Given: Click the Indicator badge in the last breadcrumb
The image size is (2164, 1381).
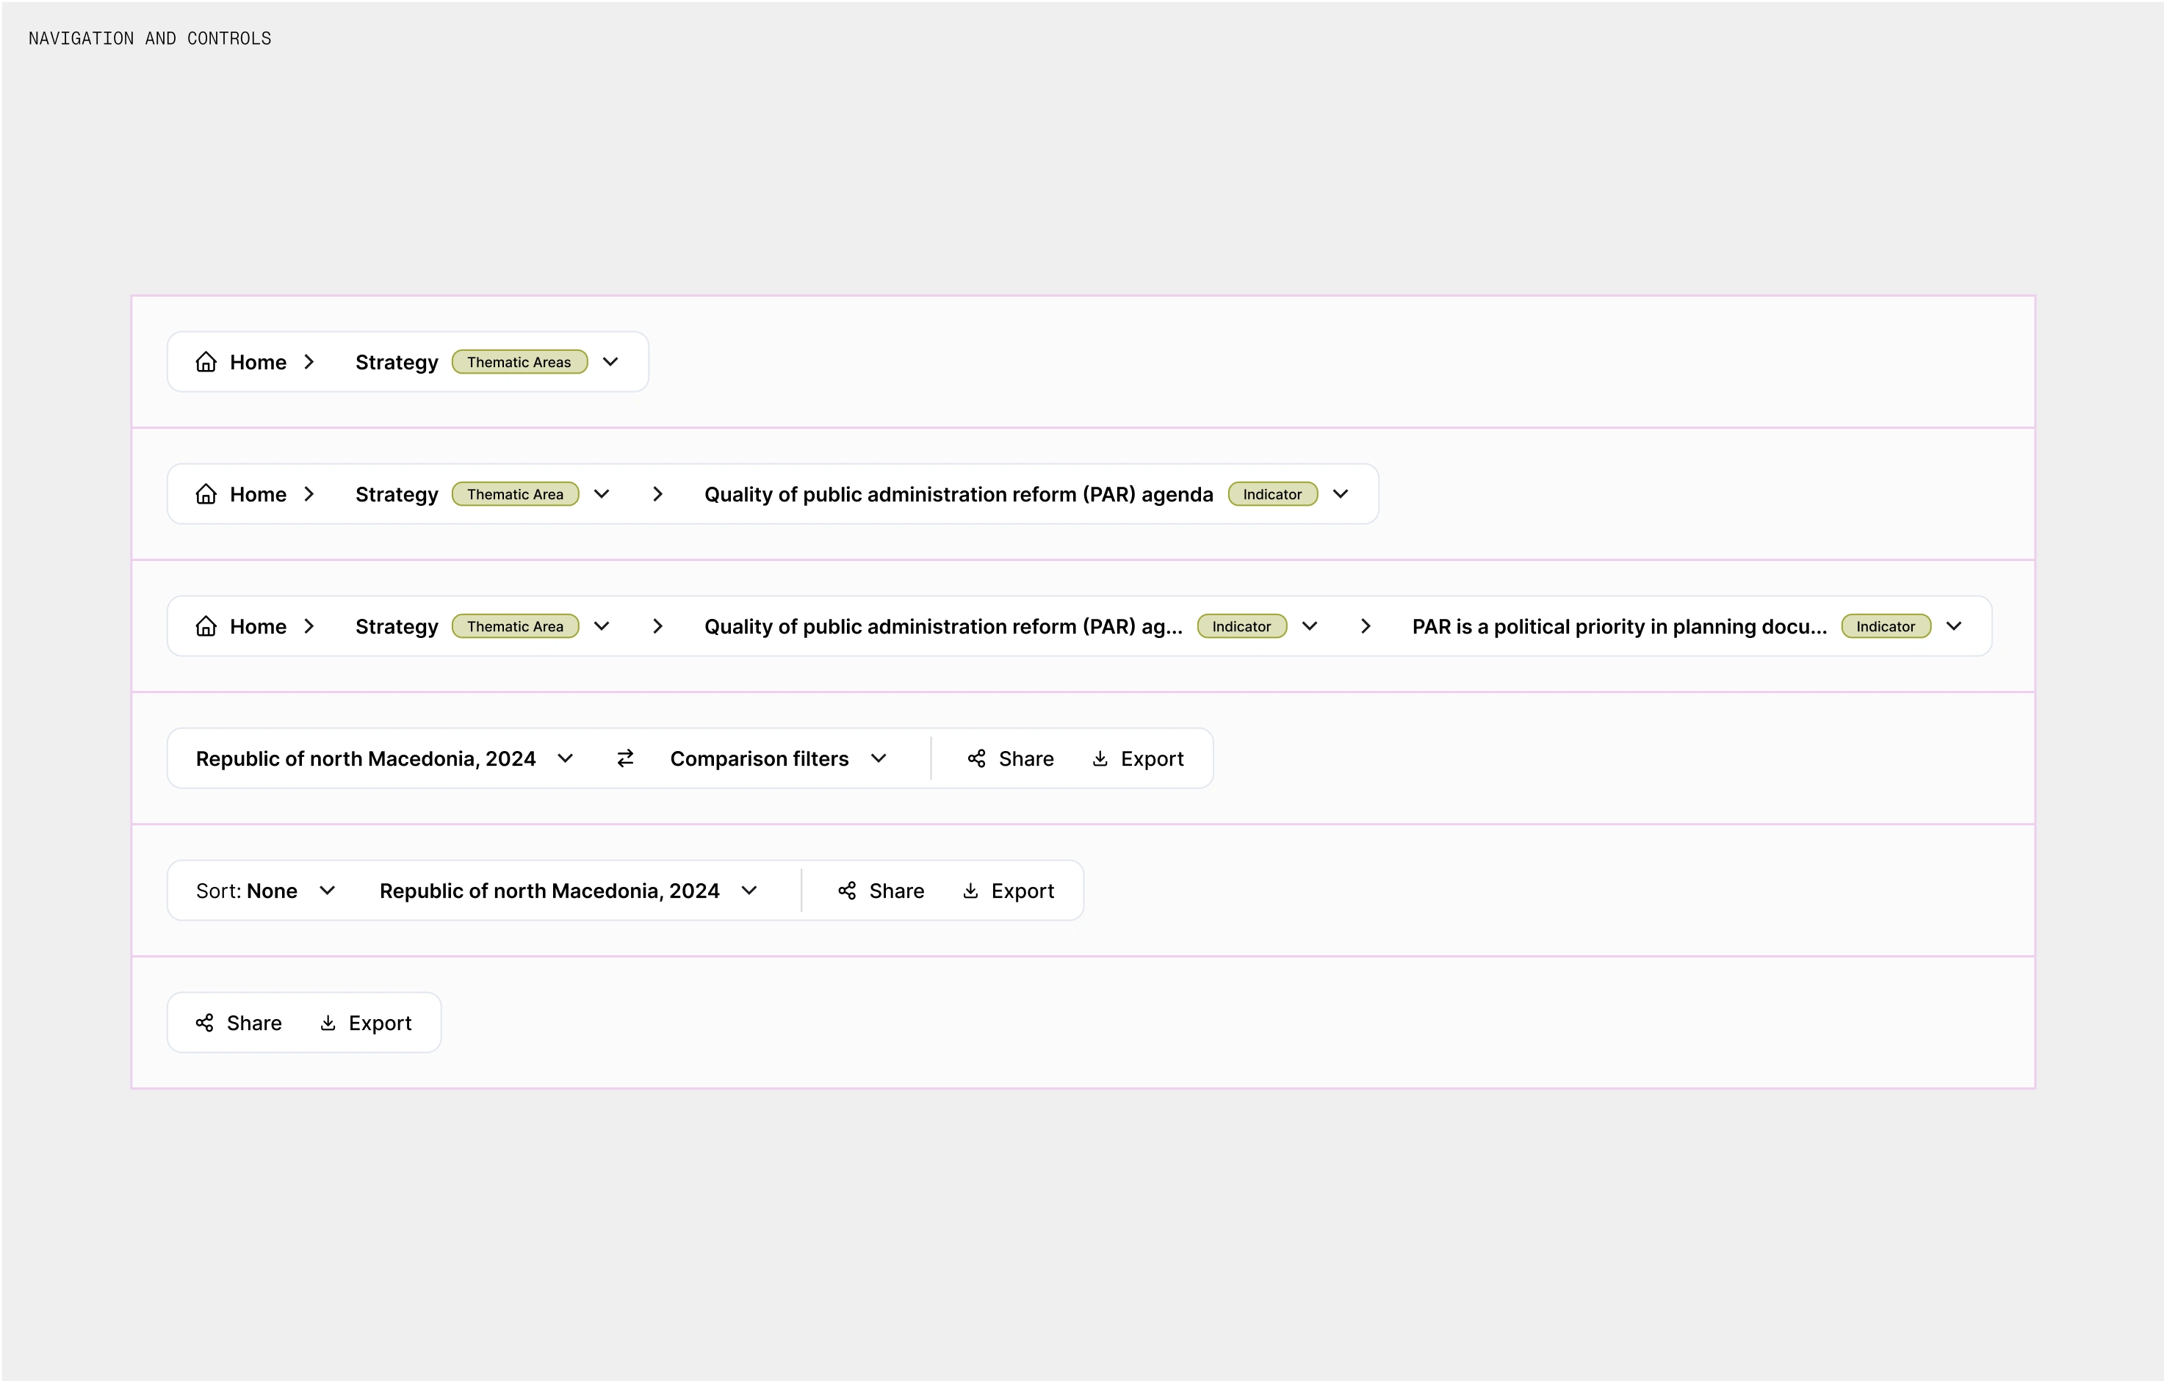Looking at the screenshot, I should point(1886,626).
